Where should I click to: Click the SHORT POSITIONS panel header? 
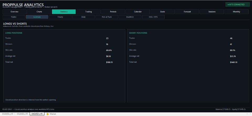click(x=138, y=33)
